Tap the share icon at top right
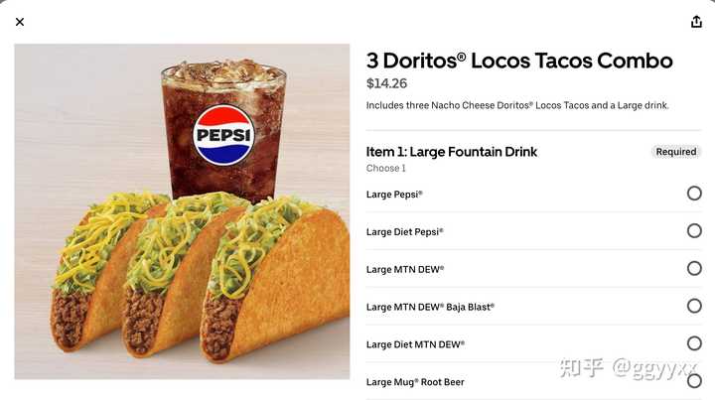Screen dimensions: 715x400 (696, 22)
